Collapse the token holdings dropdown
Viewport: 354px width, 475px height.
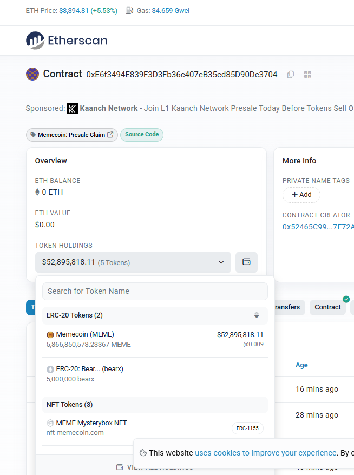point(133,262)
